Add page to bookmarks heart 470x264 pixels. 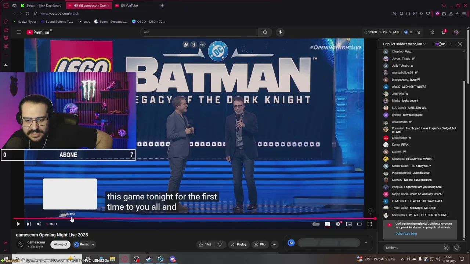pos(428,14)
